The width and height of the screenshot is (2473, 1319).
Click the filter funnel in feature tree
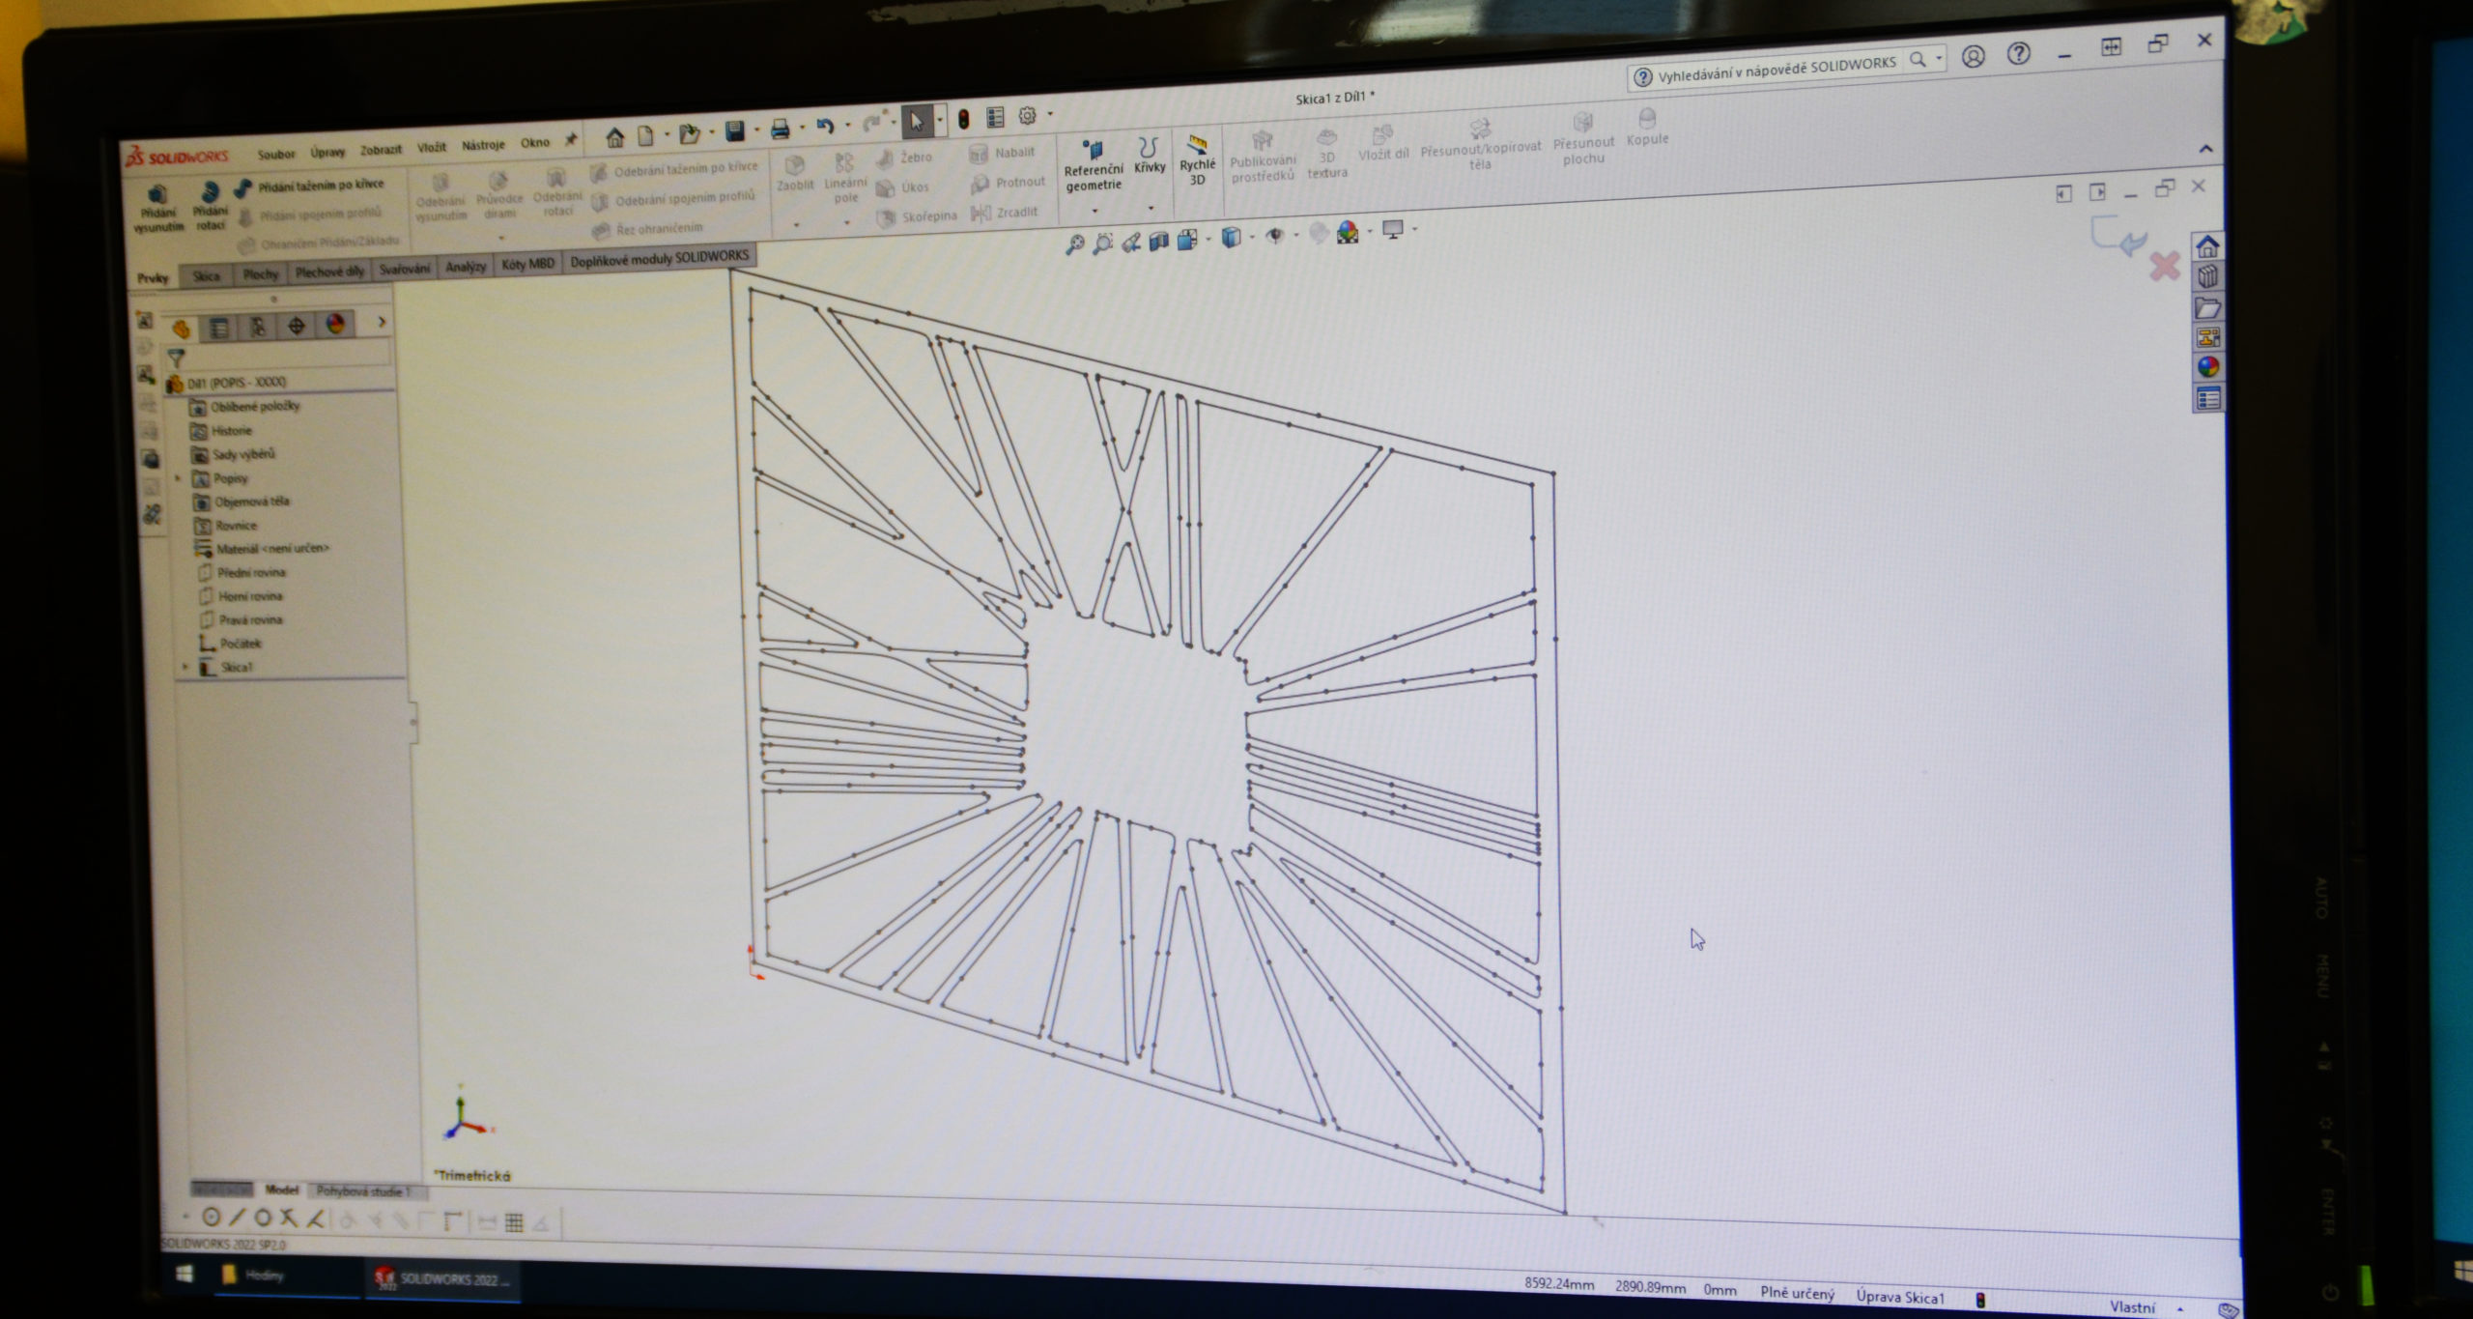click(176, 358)
